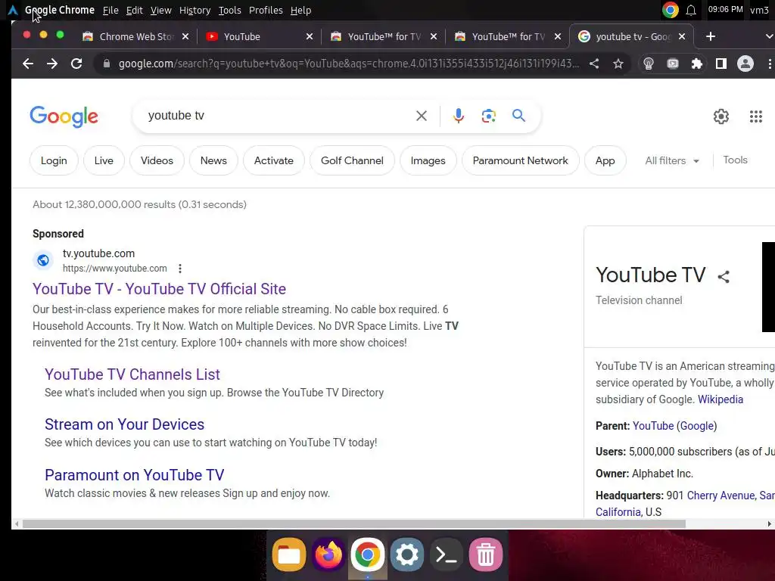Share the YouTube TV knowledge panel
Viewport: 775px width, 581px height.
pos(723,277)
